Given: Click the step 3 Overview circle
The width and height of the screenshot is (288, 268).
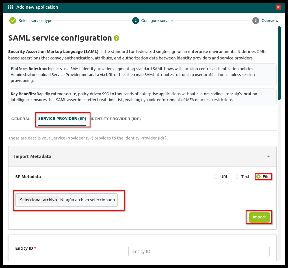Looking at the screenshot, I should pos(256,21).
